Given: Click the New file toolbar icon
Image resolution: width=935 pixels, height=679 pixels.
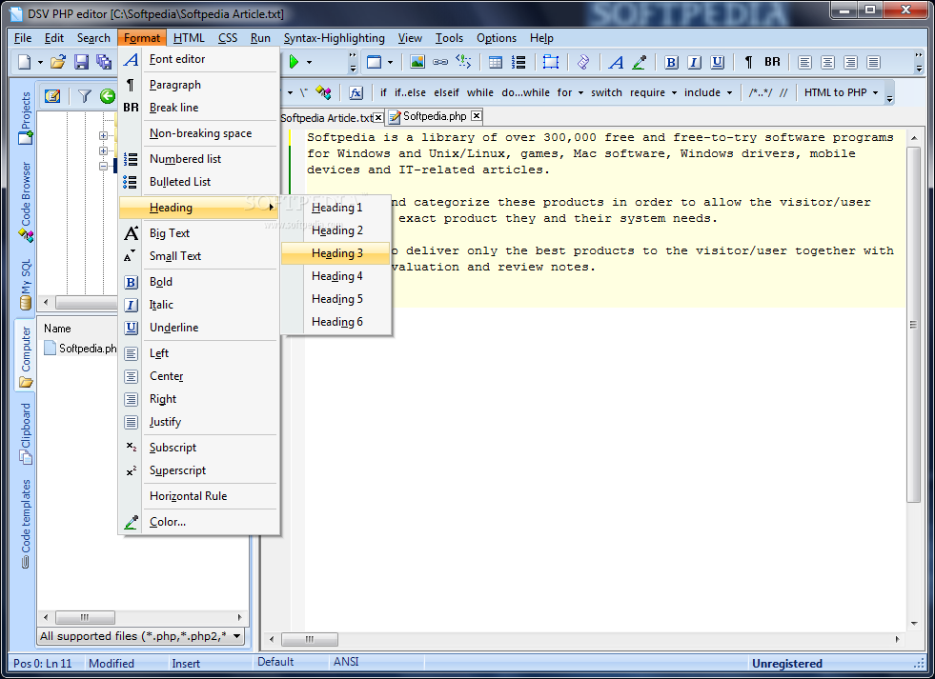Looking at the screenshot, I should click(x=25, y=62).
